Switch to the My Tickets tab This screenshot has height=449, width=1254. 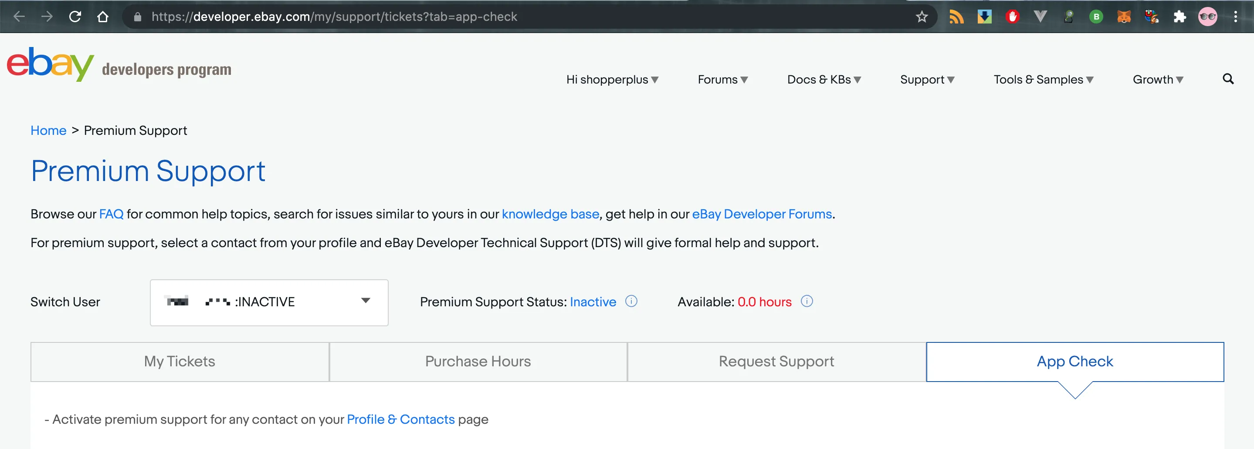pyautogui.click(x=180, y=362)
